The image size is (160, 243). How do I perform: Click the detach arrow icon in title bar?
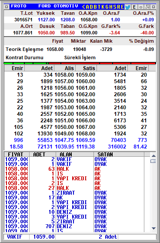[x=147, y=7]
